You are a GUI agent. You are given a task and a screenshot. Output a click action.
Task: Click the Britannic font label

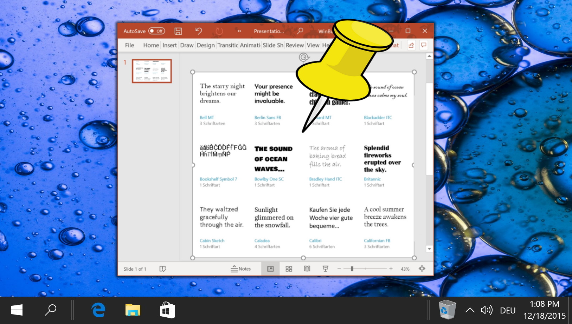pos(372,179)
